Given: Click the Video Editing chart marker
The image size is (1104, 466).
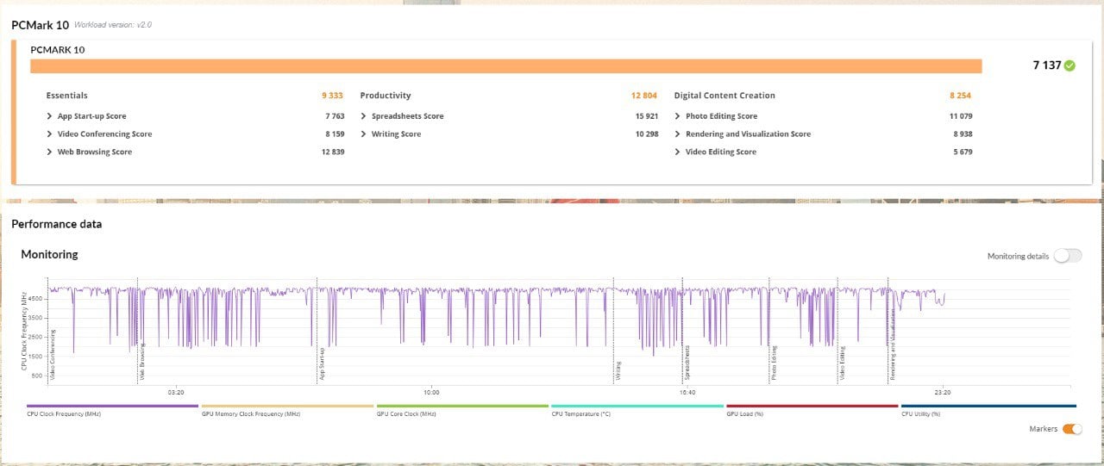Looking at the screenshot, I should point(843,363).
